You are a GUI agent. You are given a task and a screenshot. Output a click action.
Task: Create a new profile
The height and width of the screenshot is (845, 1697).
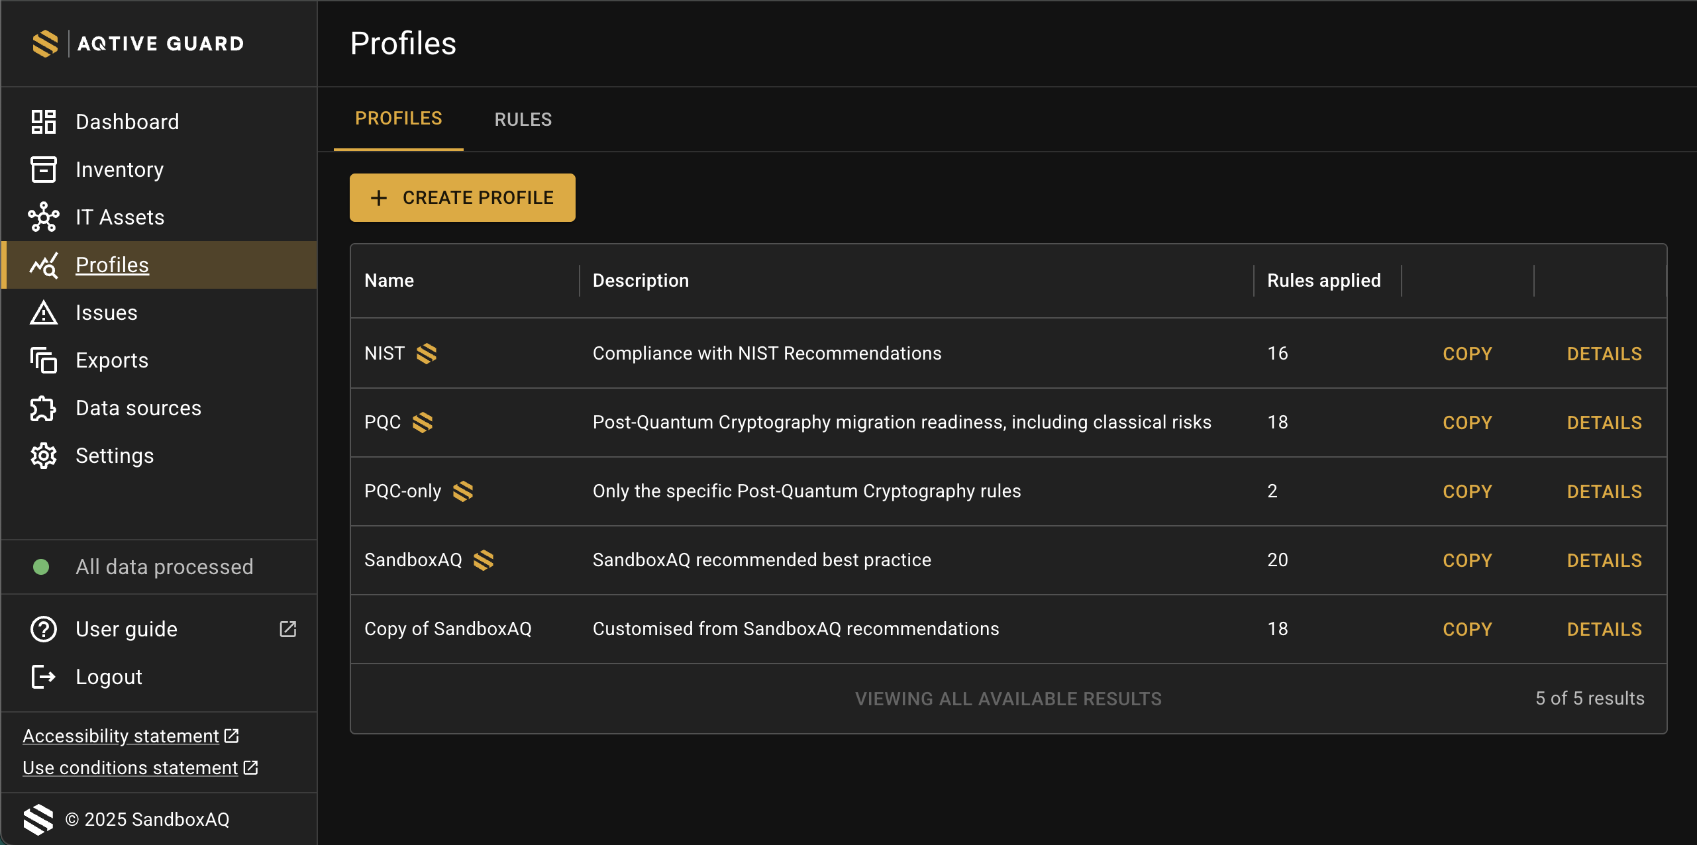[x=462, y=197]
